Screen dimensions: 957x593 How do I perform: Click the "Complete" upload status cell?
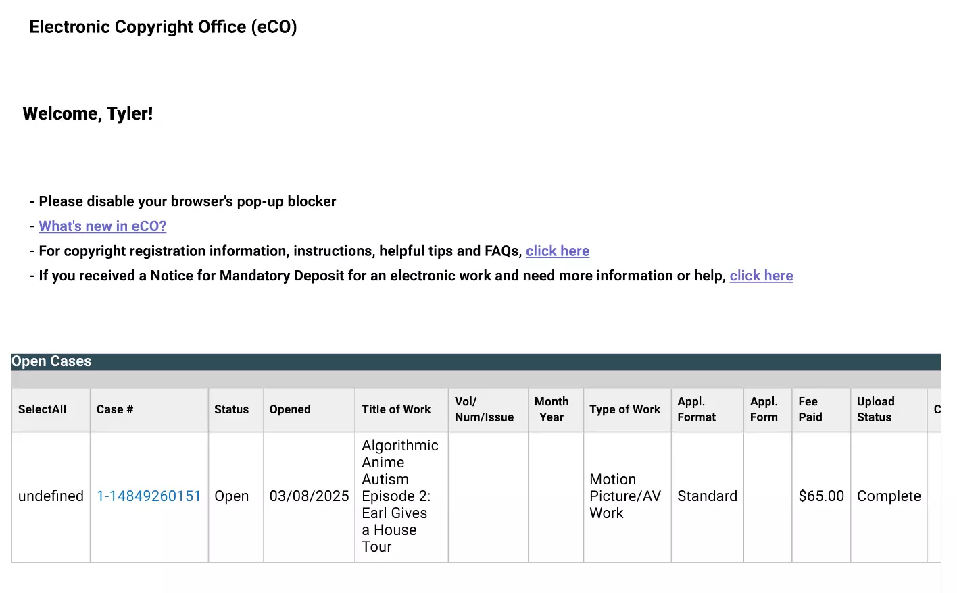click(x=889, y=497)
